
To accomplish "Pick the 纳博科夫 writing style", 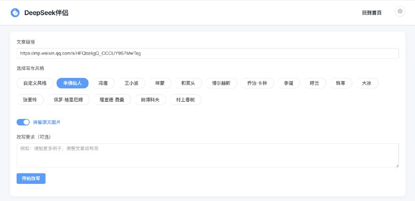I will [150, 100].
